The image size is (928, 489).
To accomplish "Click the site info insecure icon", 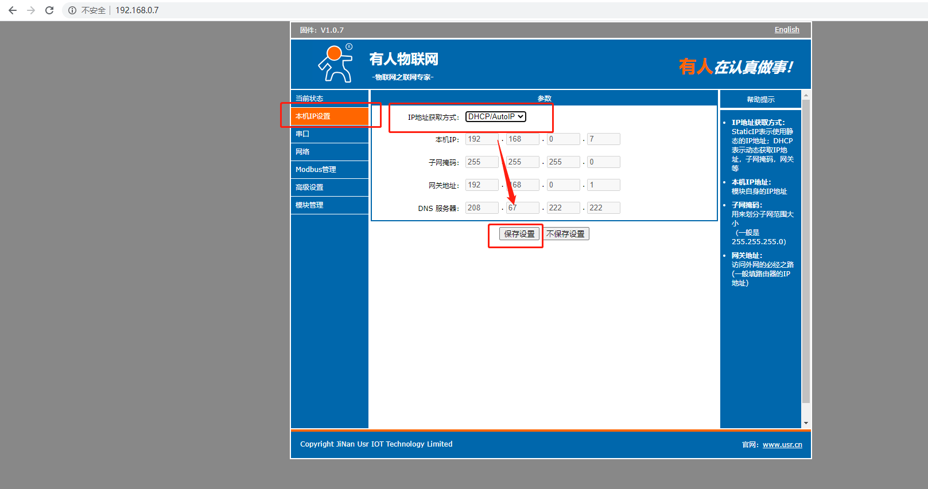I will [x=72, y=10].
